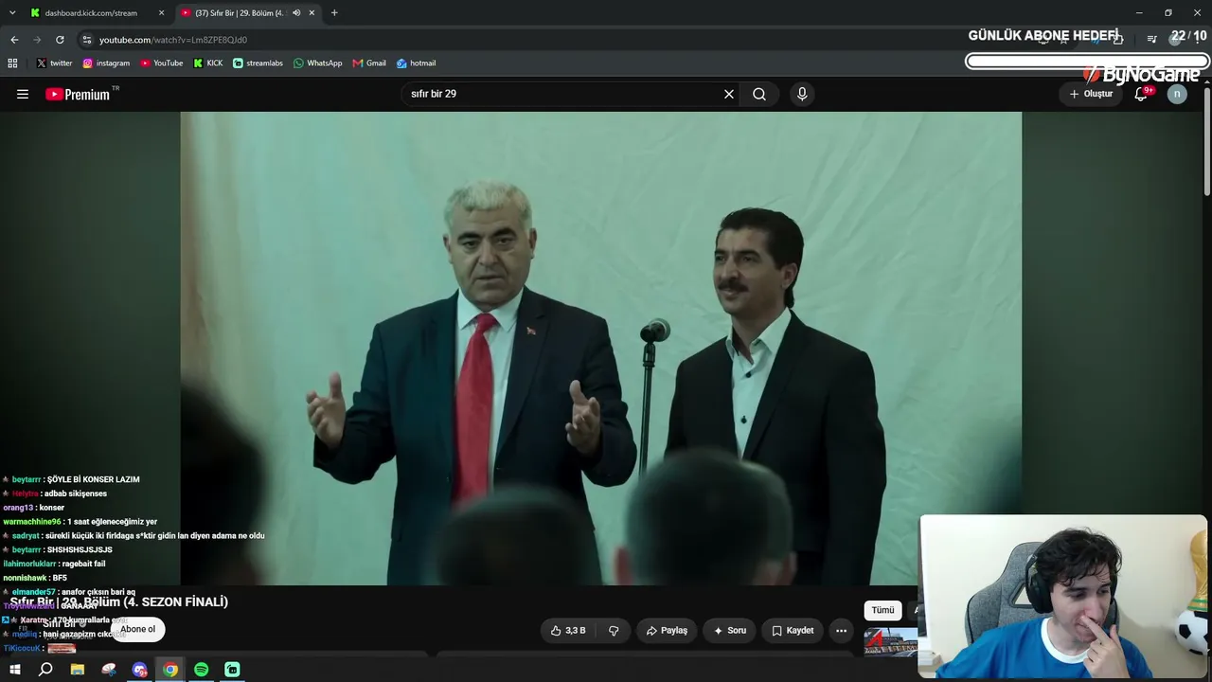Dislike the video with thumbs-down button
The height and width of the screenshot is (682, 1212).
614,630
